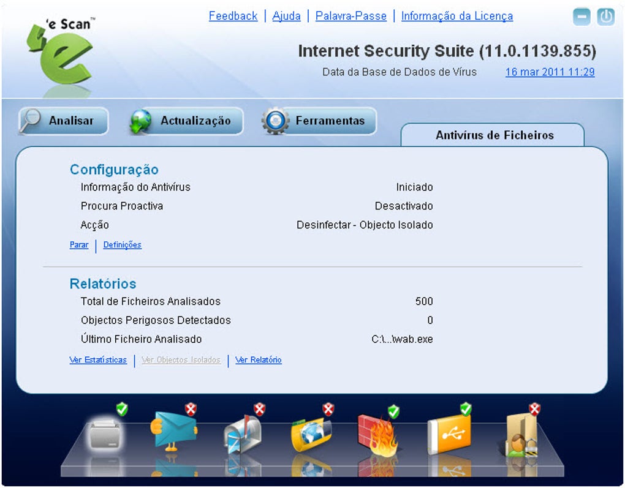Click the power shutdown icon at top right
625x488 pixels.
(605, 17)
